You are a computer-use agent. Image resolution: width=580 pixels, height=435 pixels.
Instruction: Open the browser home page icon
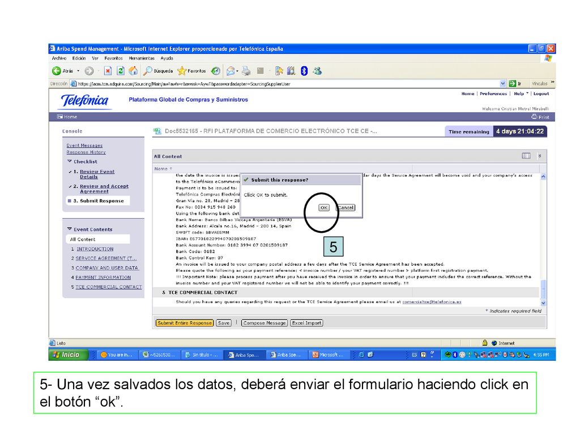(133, 71)
